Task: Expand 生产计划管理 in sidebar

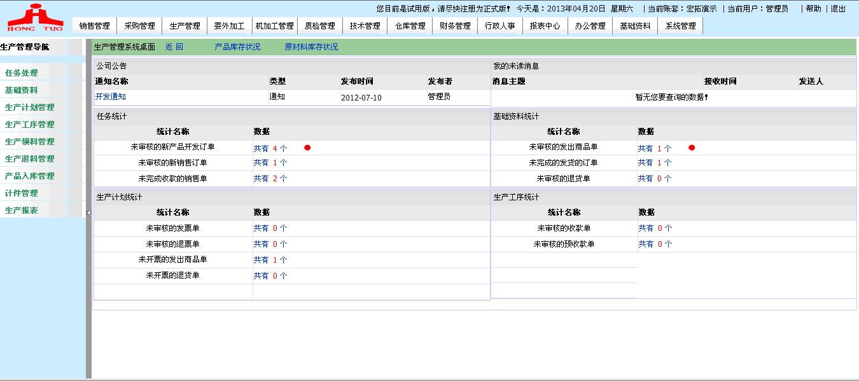Action: pos(29,107)
